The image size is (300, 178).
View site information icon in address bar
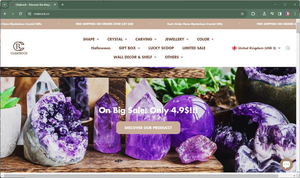29,14
